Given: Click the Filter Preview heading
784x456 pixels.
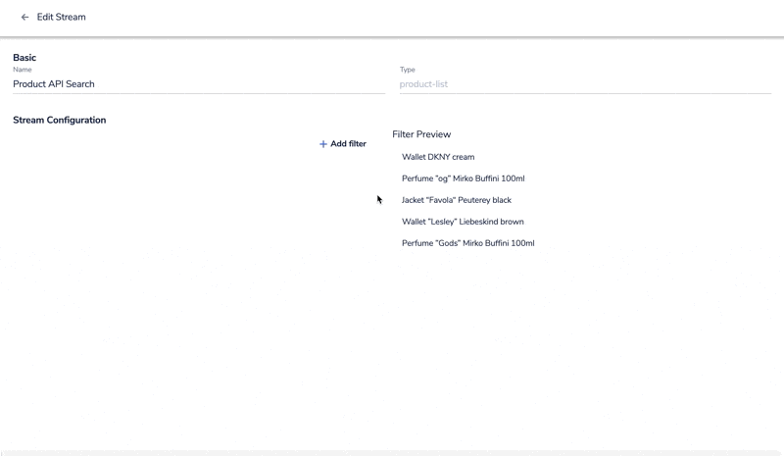Looking at the screenshot, I should pyautogui.click(x=421, y=134).
